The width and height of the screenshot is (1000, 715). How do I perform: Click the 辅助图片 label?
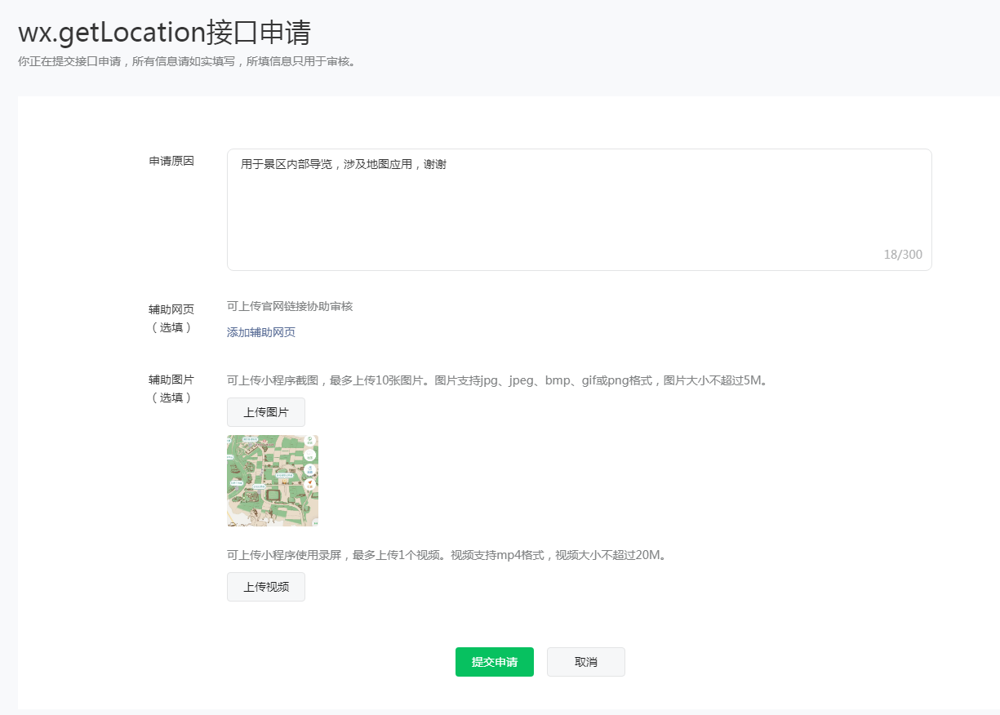pyautogui.click(x=171, y=380)
